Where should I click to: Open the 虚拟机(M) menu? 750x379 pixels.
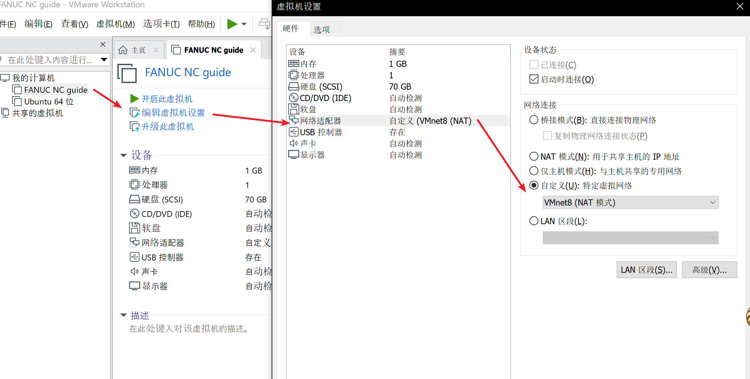click(115, 24)
